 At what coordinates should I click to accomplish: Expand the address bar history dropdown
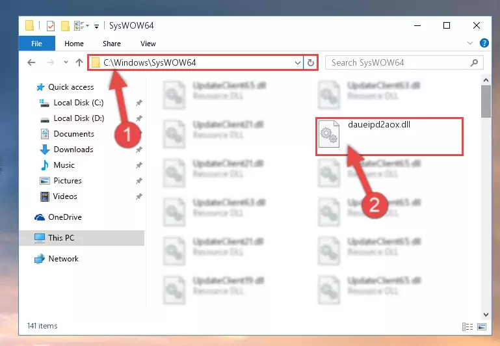[x=298, y=63]
